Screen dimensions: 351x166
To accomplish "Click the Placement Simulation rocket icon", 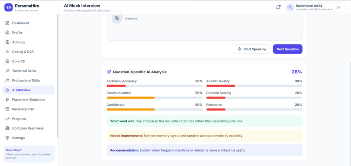I will 7,100.
